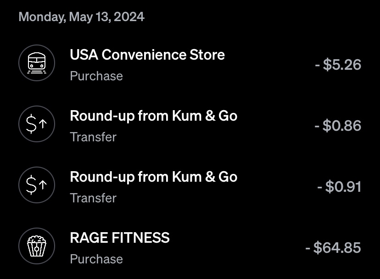
Task: Click the Transfer label on the $0.86 round-up
Action: [x=93, y=137]
